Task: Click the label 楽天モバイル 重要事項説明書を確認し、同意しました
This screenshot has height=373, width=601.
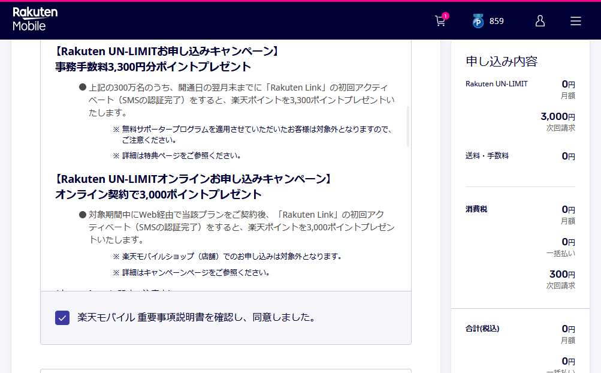Action: pos(197,317)
